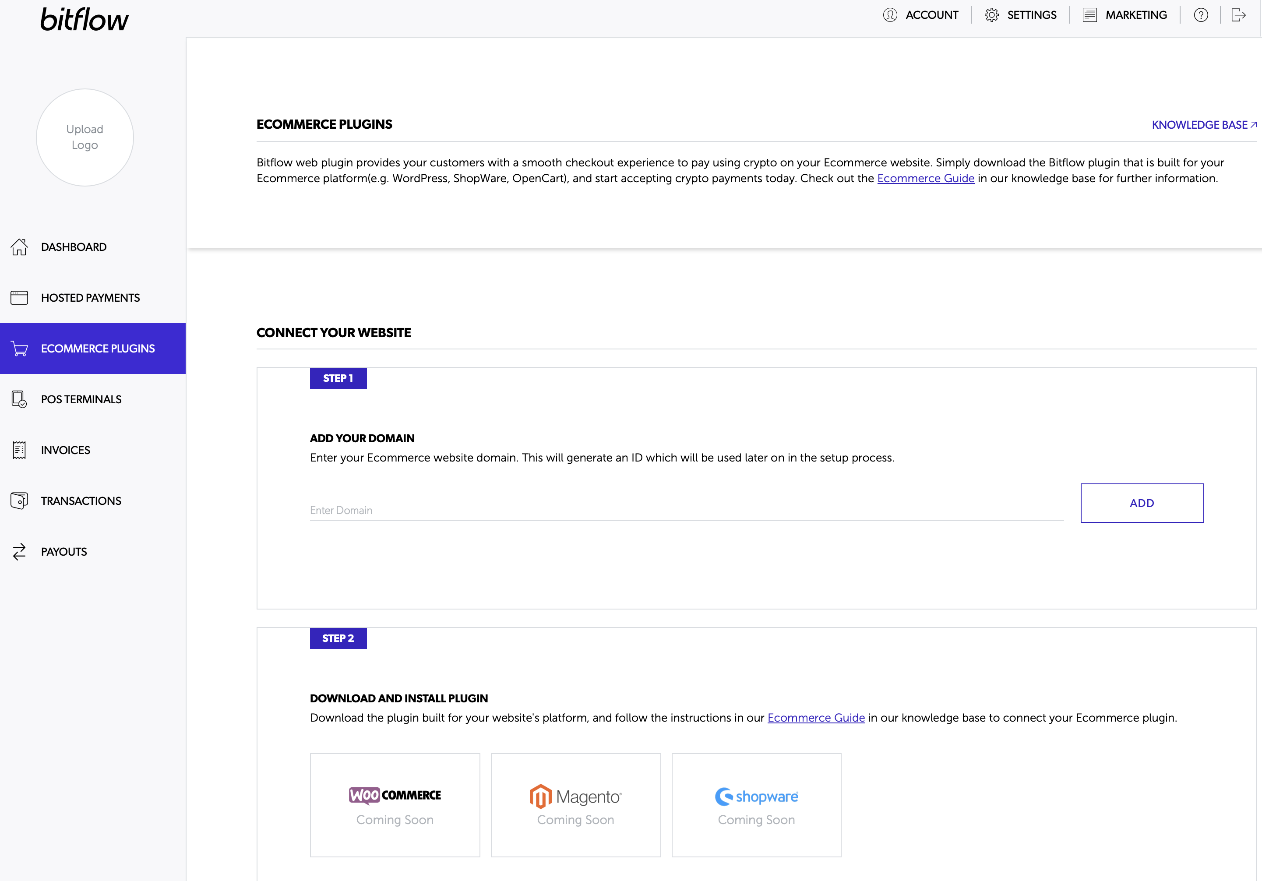Open the Transactions sidebar item
The width and height of the screenshot is (1262, 881).
pos(81,500)
